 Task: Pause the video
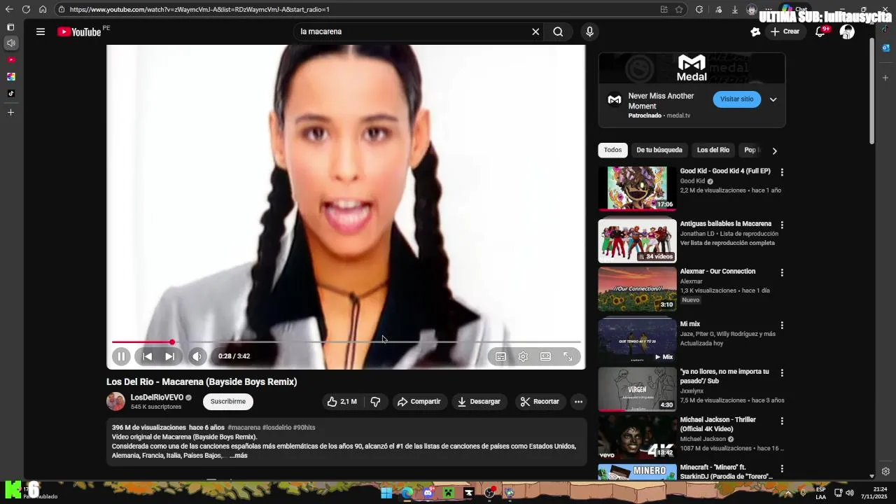click(121, 356)
